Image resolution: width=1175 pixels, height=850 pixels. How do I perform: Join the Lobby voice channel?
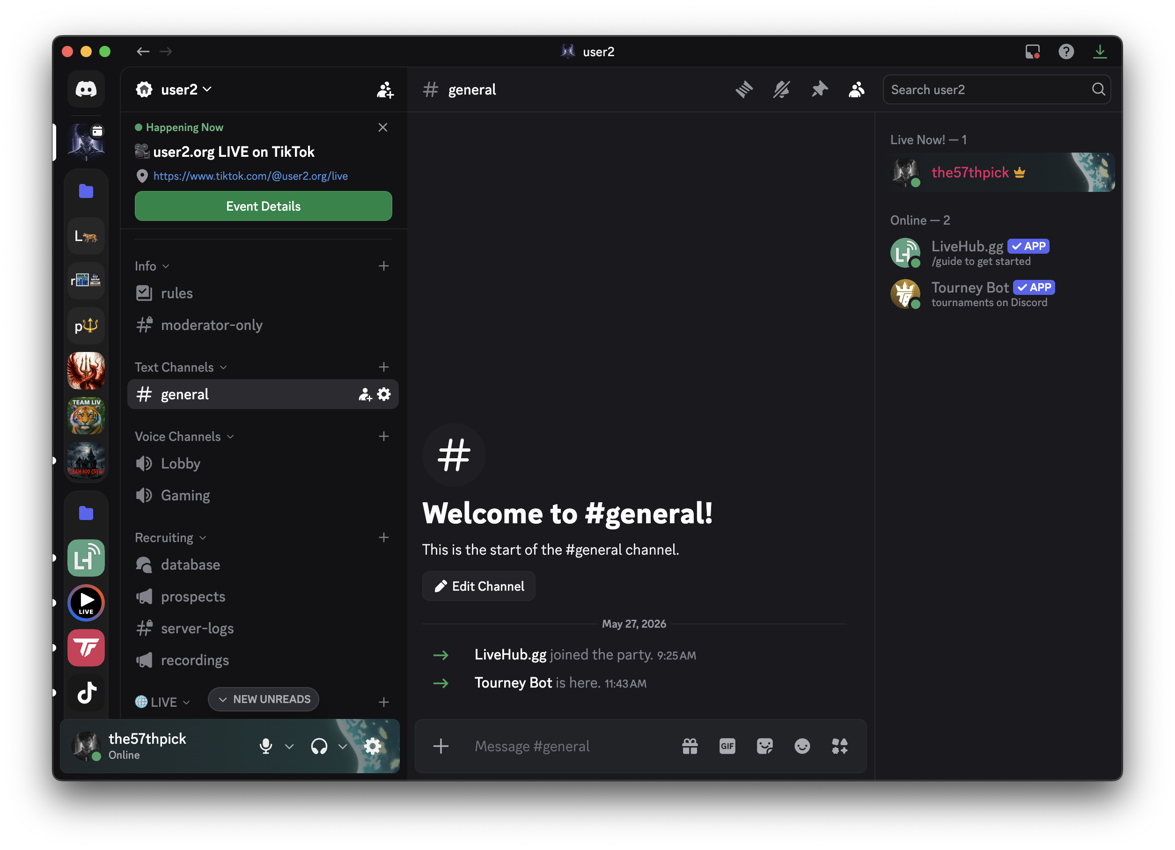pos(263,463)
